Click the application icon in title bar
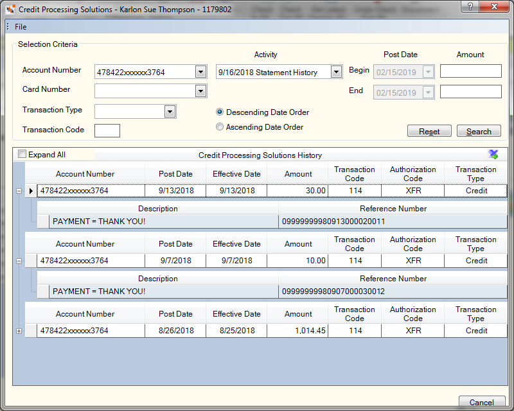 click(10, 10)
